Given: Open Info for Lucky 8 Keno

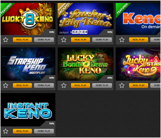Looking at the screenshot, I should 52,32.
